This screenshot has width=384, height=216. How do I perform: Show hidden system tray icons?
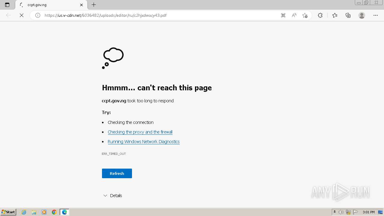point(335,212)
